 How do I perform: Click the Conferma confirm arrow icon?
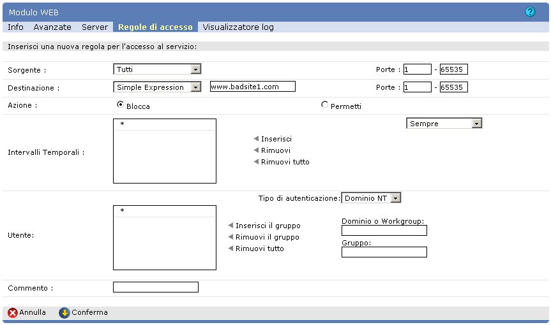click(x=64, y=313)
